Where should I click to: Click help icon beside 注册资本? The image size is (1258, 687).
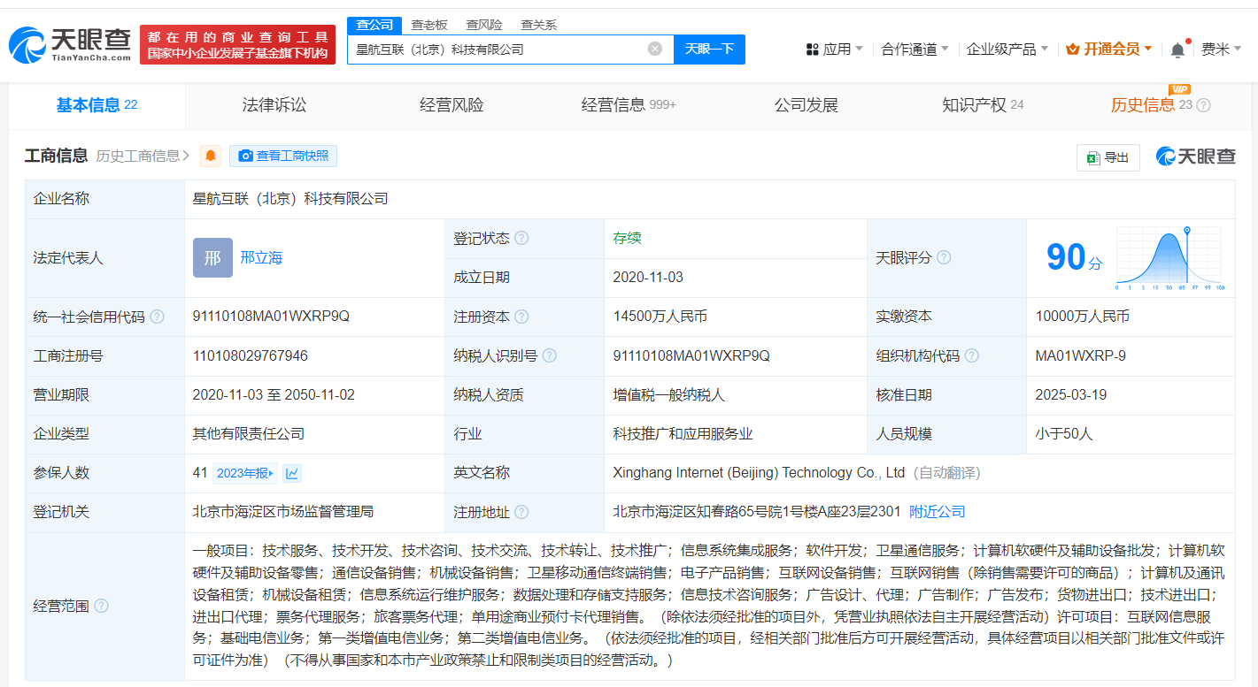pos(521,317)
